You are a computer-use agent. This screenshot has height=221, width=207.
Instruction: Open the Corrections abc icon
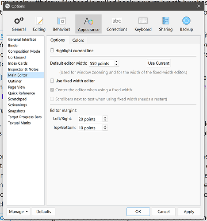tap(117, 21)
